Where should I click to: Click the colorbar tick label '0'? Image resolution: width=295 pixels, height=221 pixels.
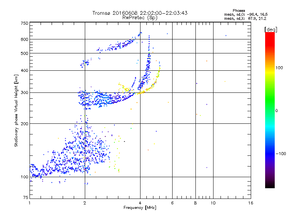276,111
